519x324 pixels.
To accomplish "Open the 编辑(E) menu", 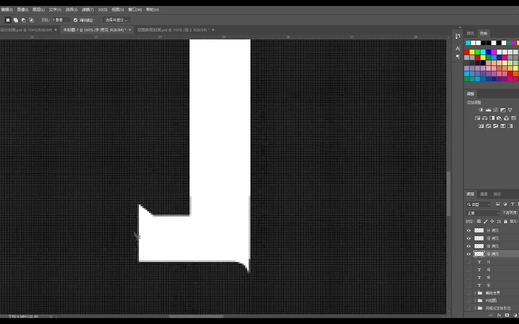I will pos(7,10).
